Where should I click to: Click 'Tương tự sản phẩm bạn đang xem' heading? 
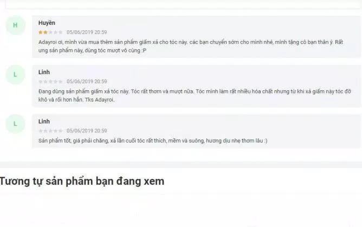coord(82,181)
